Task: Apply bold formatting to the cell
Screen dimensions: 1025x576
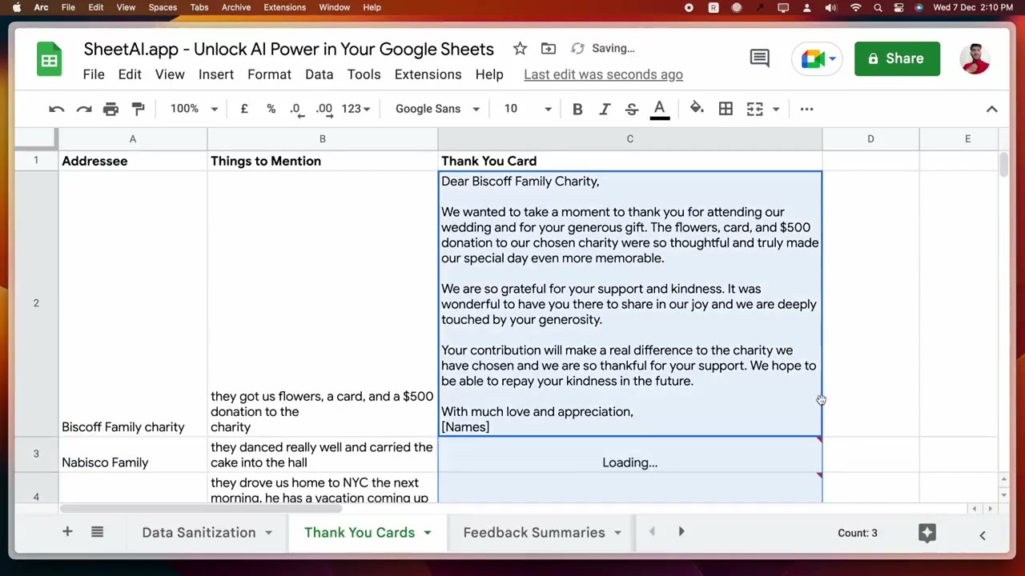Action: pyautogui.click(x=577, y=109)
